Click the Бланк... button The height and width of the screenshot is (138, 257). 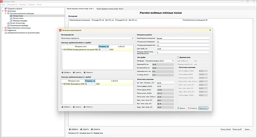click(x=248, y=129)
